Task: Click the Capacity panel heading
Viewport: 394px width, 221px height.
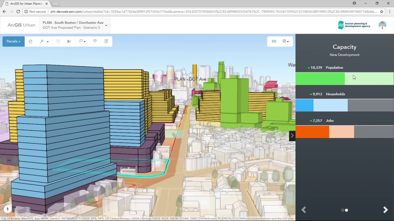Action: point(344,47)
